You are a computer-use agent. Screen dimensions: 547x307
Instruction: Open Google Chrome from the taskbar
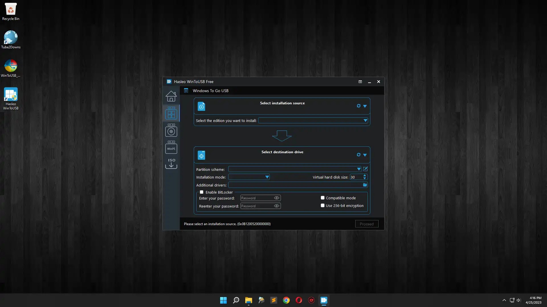pyautogui.click(x=286, y=300)
